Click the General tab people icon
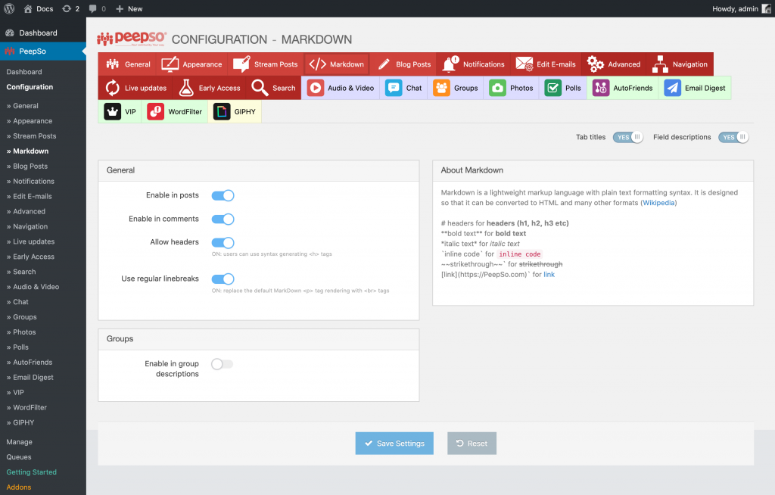775x495 pixels. (x=113, y=64)
